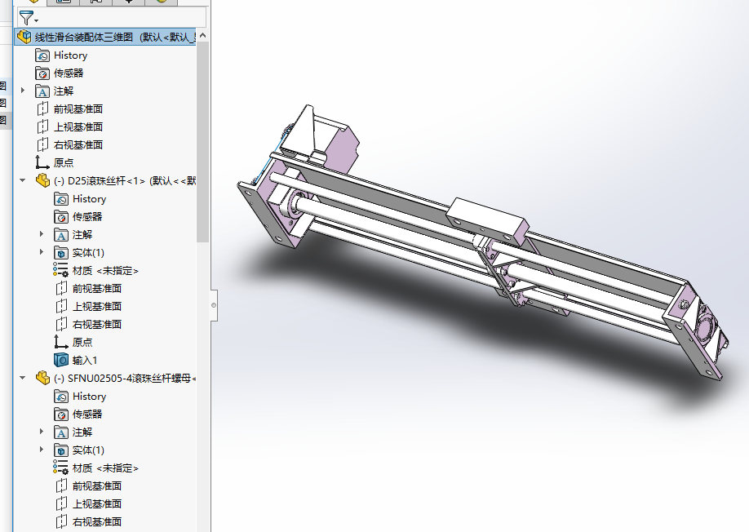The image size is (749, 532).
Task: Select 右视基准面 under D25滚珠丝杆
Action: (x=88, y=324)
